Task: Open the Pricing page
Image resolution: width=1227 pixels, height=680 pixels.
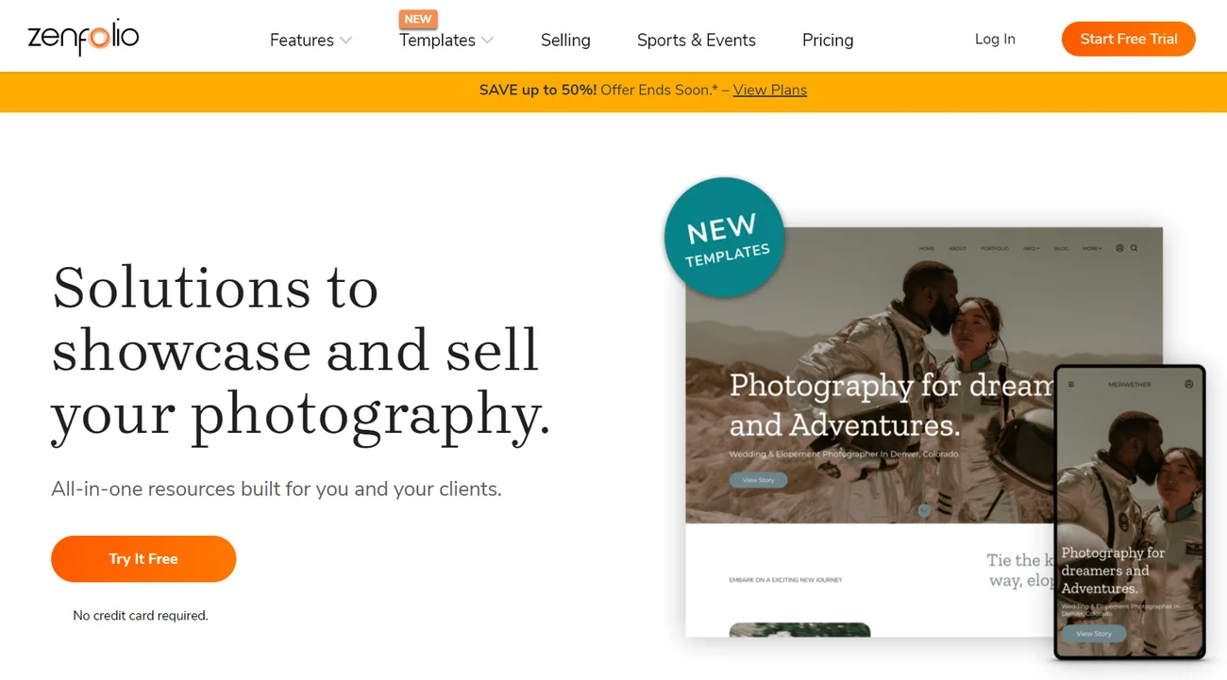Action: pos(828,41)
